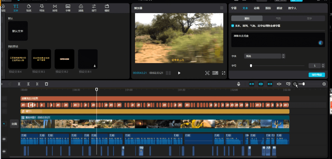Select the 花字 (fancy text) sub-tab
The width and height of the screenshot is (332, 159).
pos(309,18)
